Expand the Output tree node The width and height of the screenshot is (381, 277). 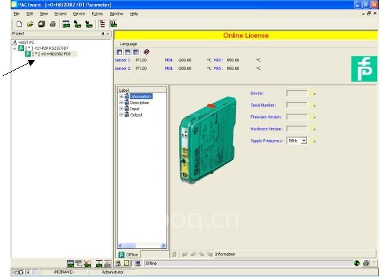click(121, 115)
